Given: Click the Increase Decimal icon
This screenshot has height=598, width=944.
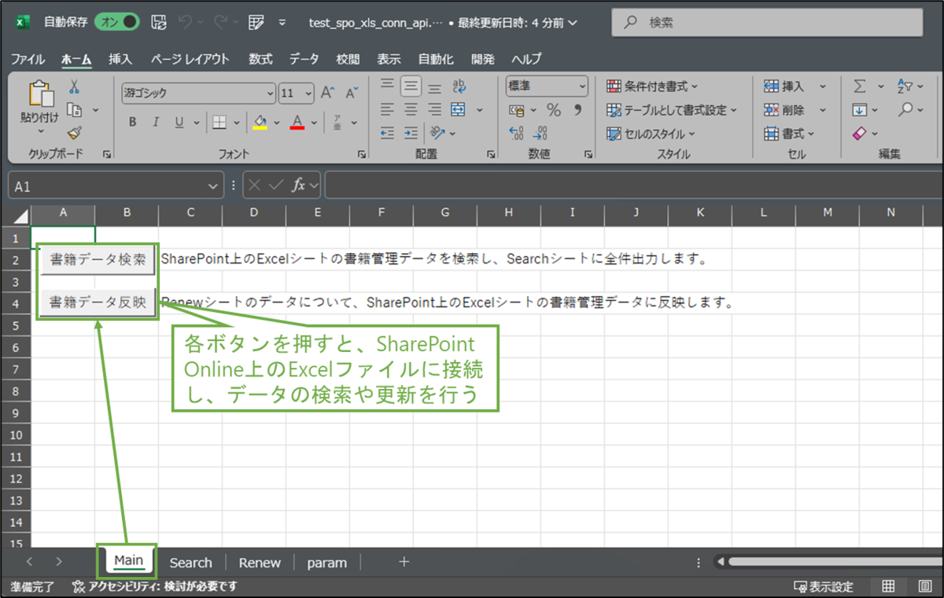Looking at the screenshot, I should (517, 134).
